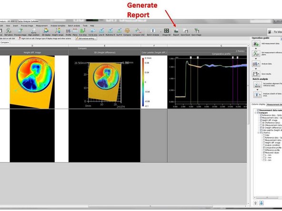
Task: Click the Batch Analysis toolbar icon
Action: pos(153,32)
